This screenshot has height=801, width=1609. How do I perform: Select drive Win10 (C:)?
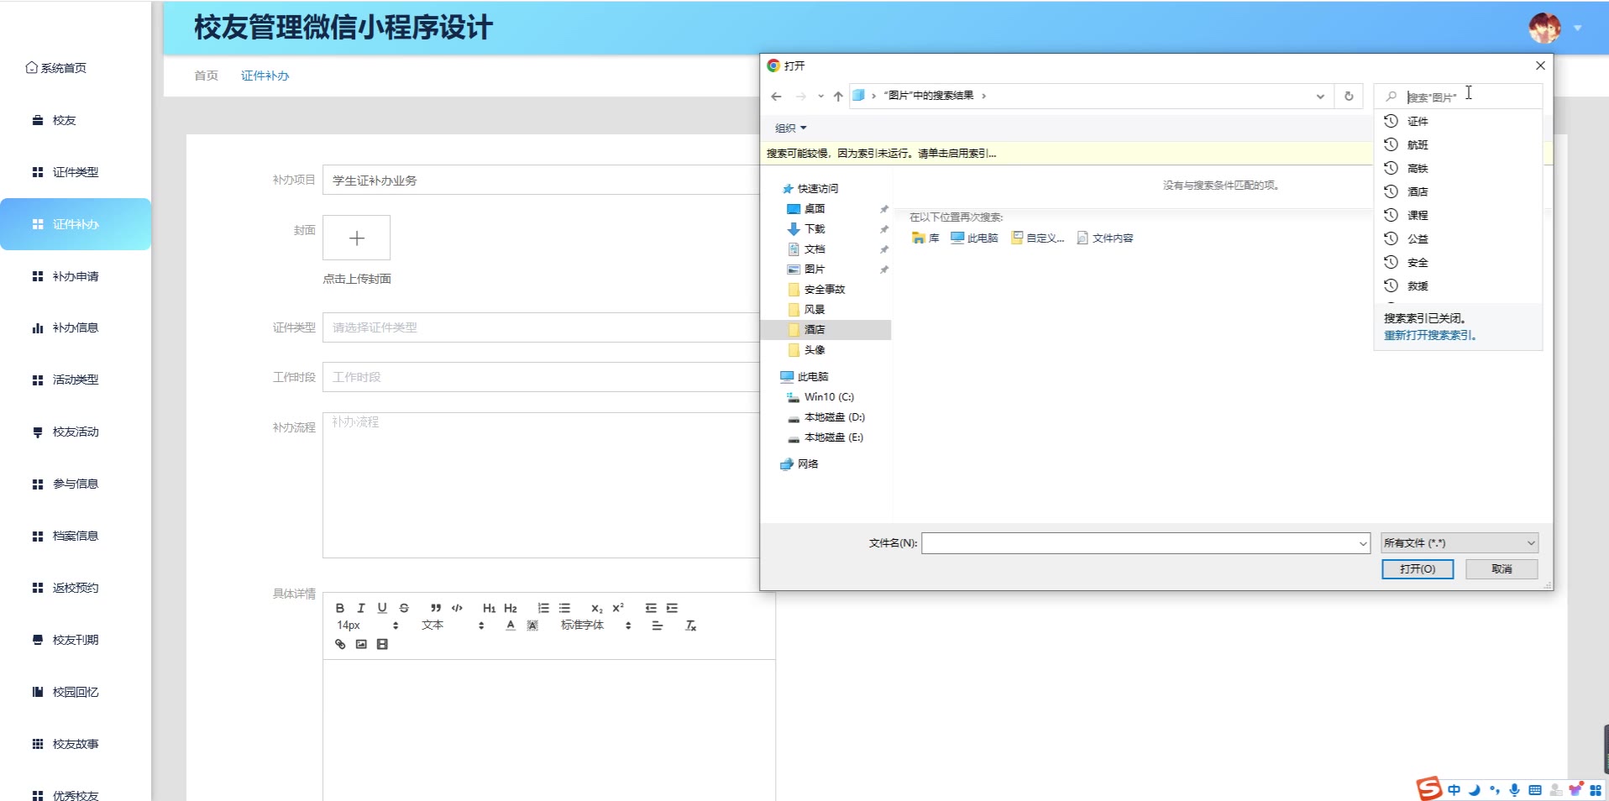[828, 397]
